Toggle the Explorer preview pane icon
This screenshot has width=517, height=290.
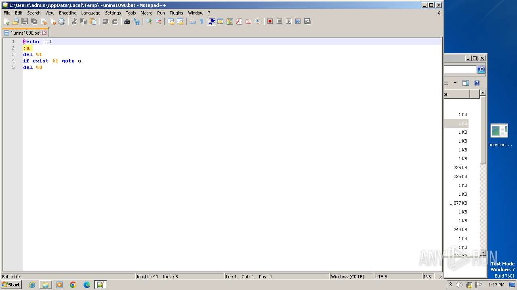[465, 83]
